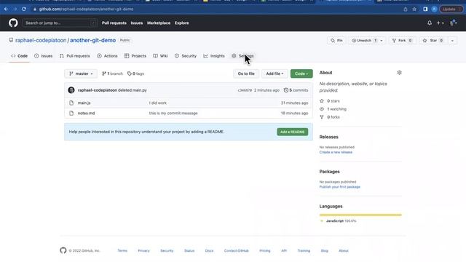This screenshot has width=466, height=262.
Task: View the 0 tags link
Action: pos(136,74)
